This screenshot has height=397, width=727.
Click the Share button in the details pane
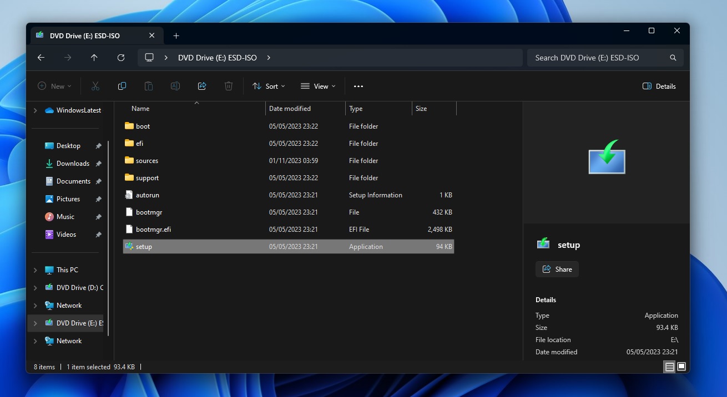557,269
